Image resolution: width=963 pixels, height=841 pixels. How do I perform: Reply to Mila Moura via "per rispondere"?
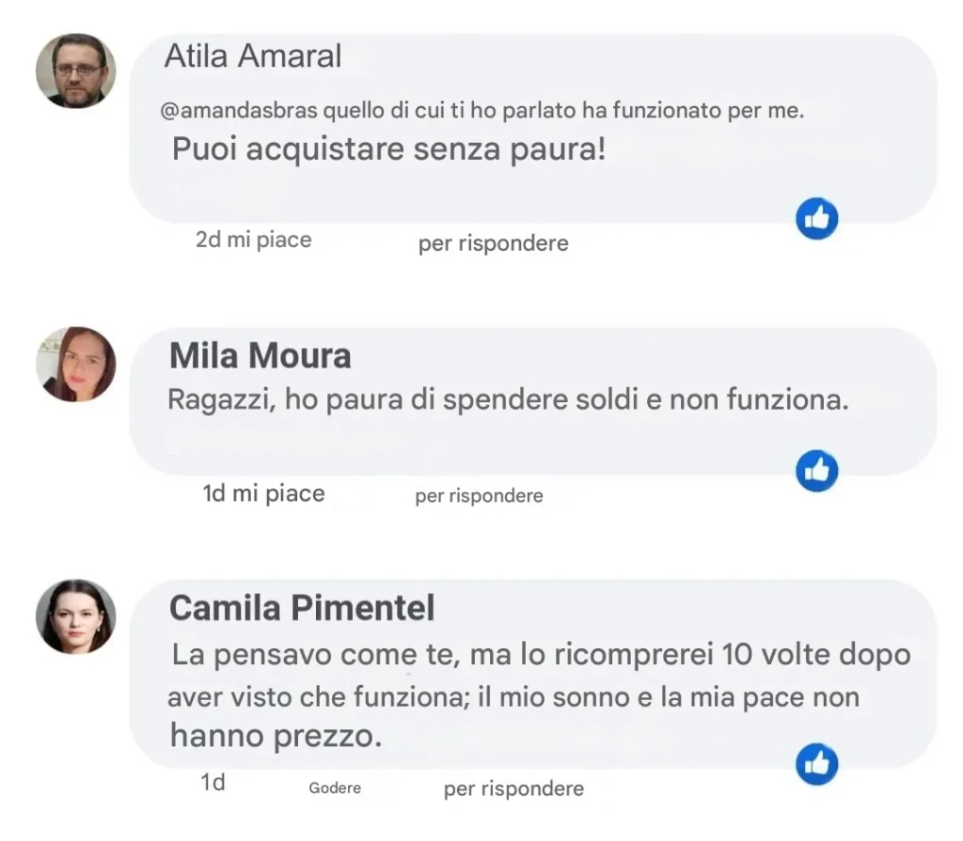tap(479, 495)
